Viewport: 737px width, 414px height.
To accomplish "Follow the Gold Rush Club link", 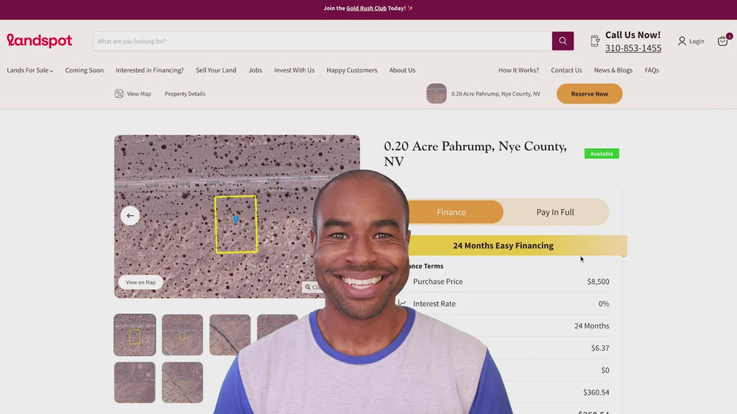I will point(366,9).
